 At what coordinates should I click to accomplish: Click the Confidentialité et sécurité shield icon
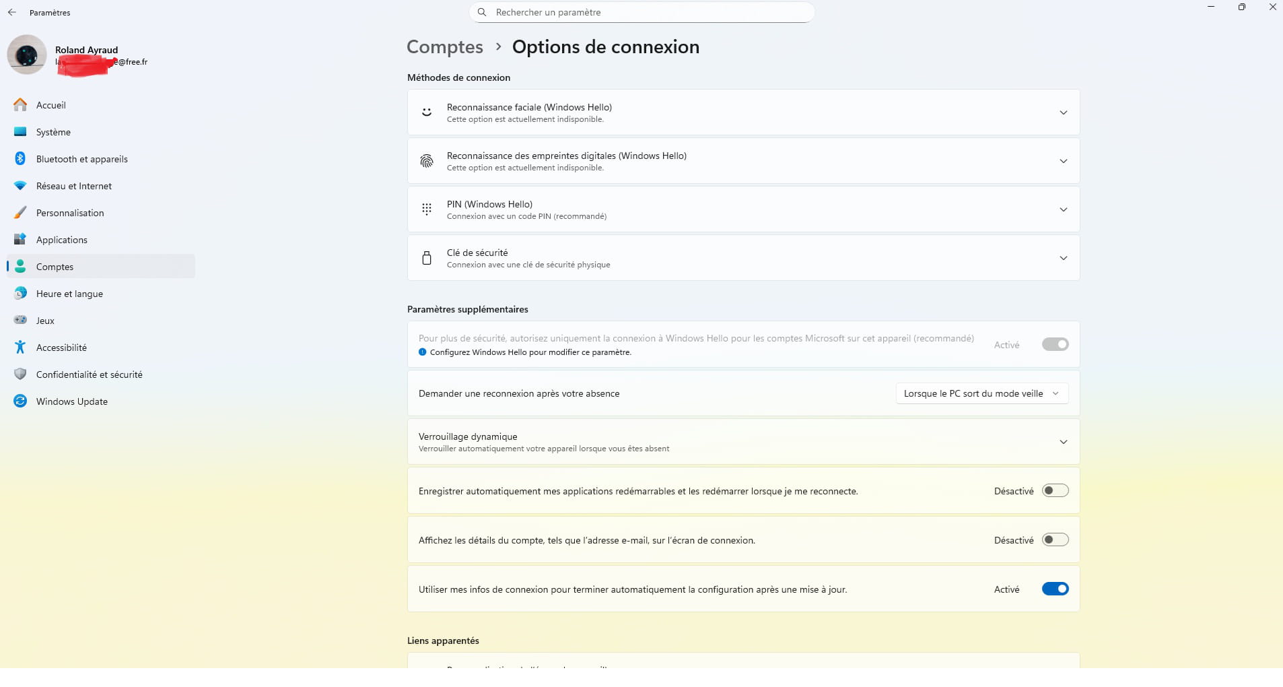coord(20,374)
